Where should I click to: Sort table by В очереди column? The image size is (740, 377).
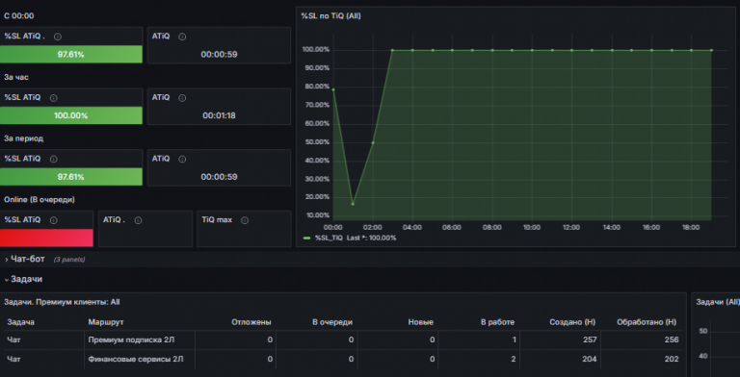pos(332,322)
